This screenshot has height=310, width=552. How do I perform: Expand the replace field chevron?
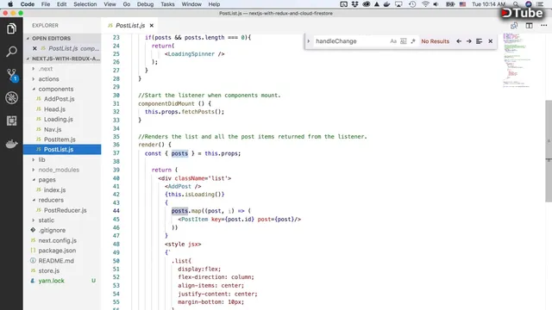pos(309,41)
